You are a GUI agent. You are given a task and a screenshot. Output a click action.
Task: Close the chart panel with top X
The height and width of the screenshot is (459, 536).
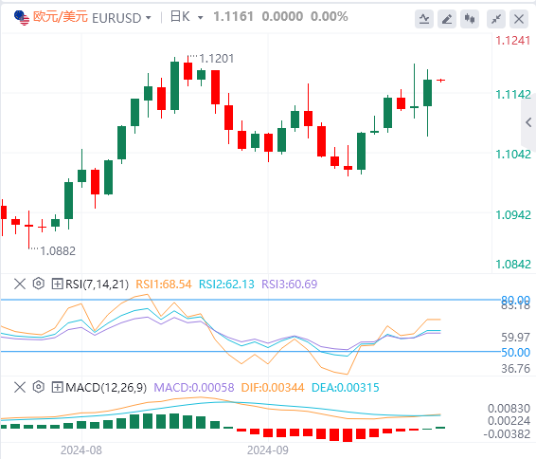pyautogui.click(x=519, y=19)
